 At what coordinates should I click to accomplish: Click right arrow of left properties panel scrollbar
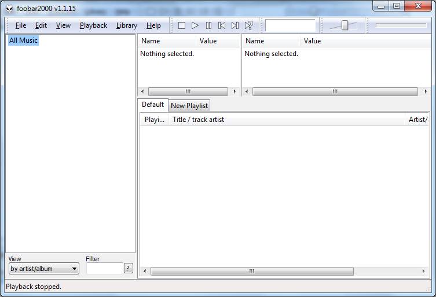[x=235, y=91]
